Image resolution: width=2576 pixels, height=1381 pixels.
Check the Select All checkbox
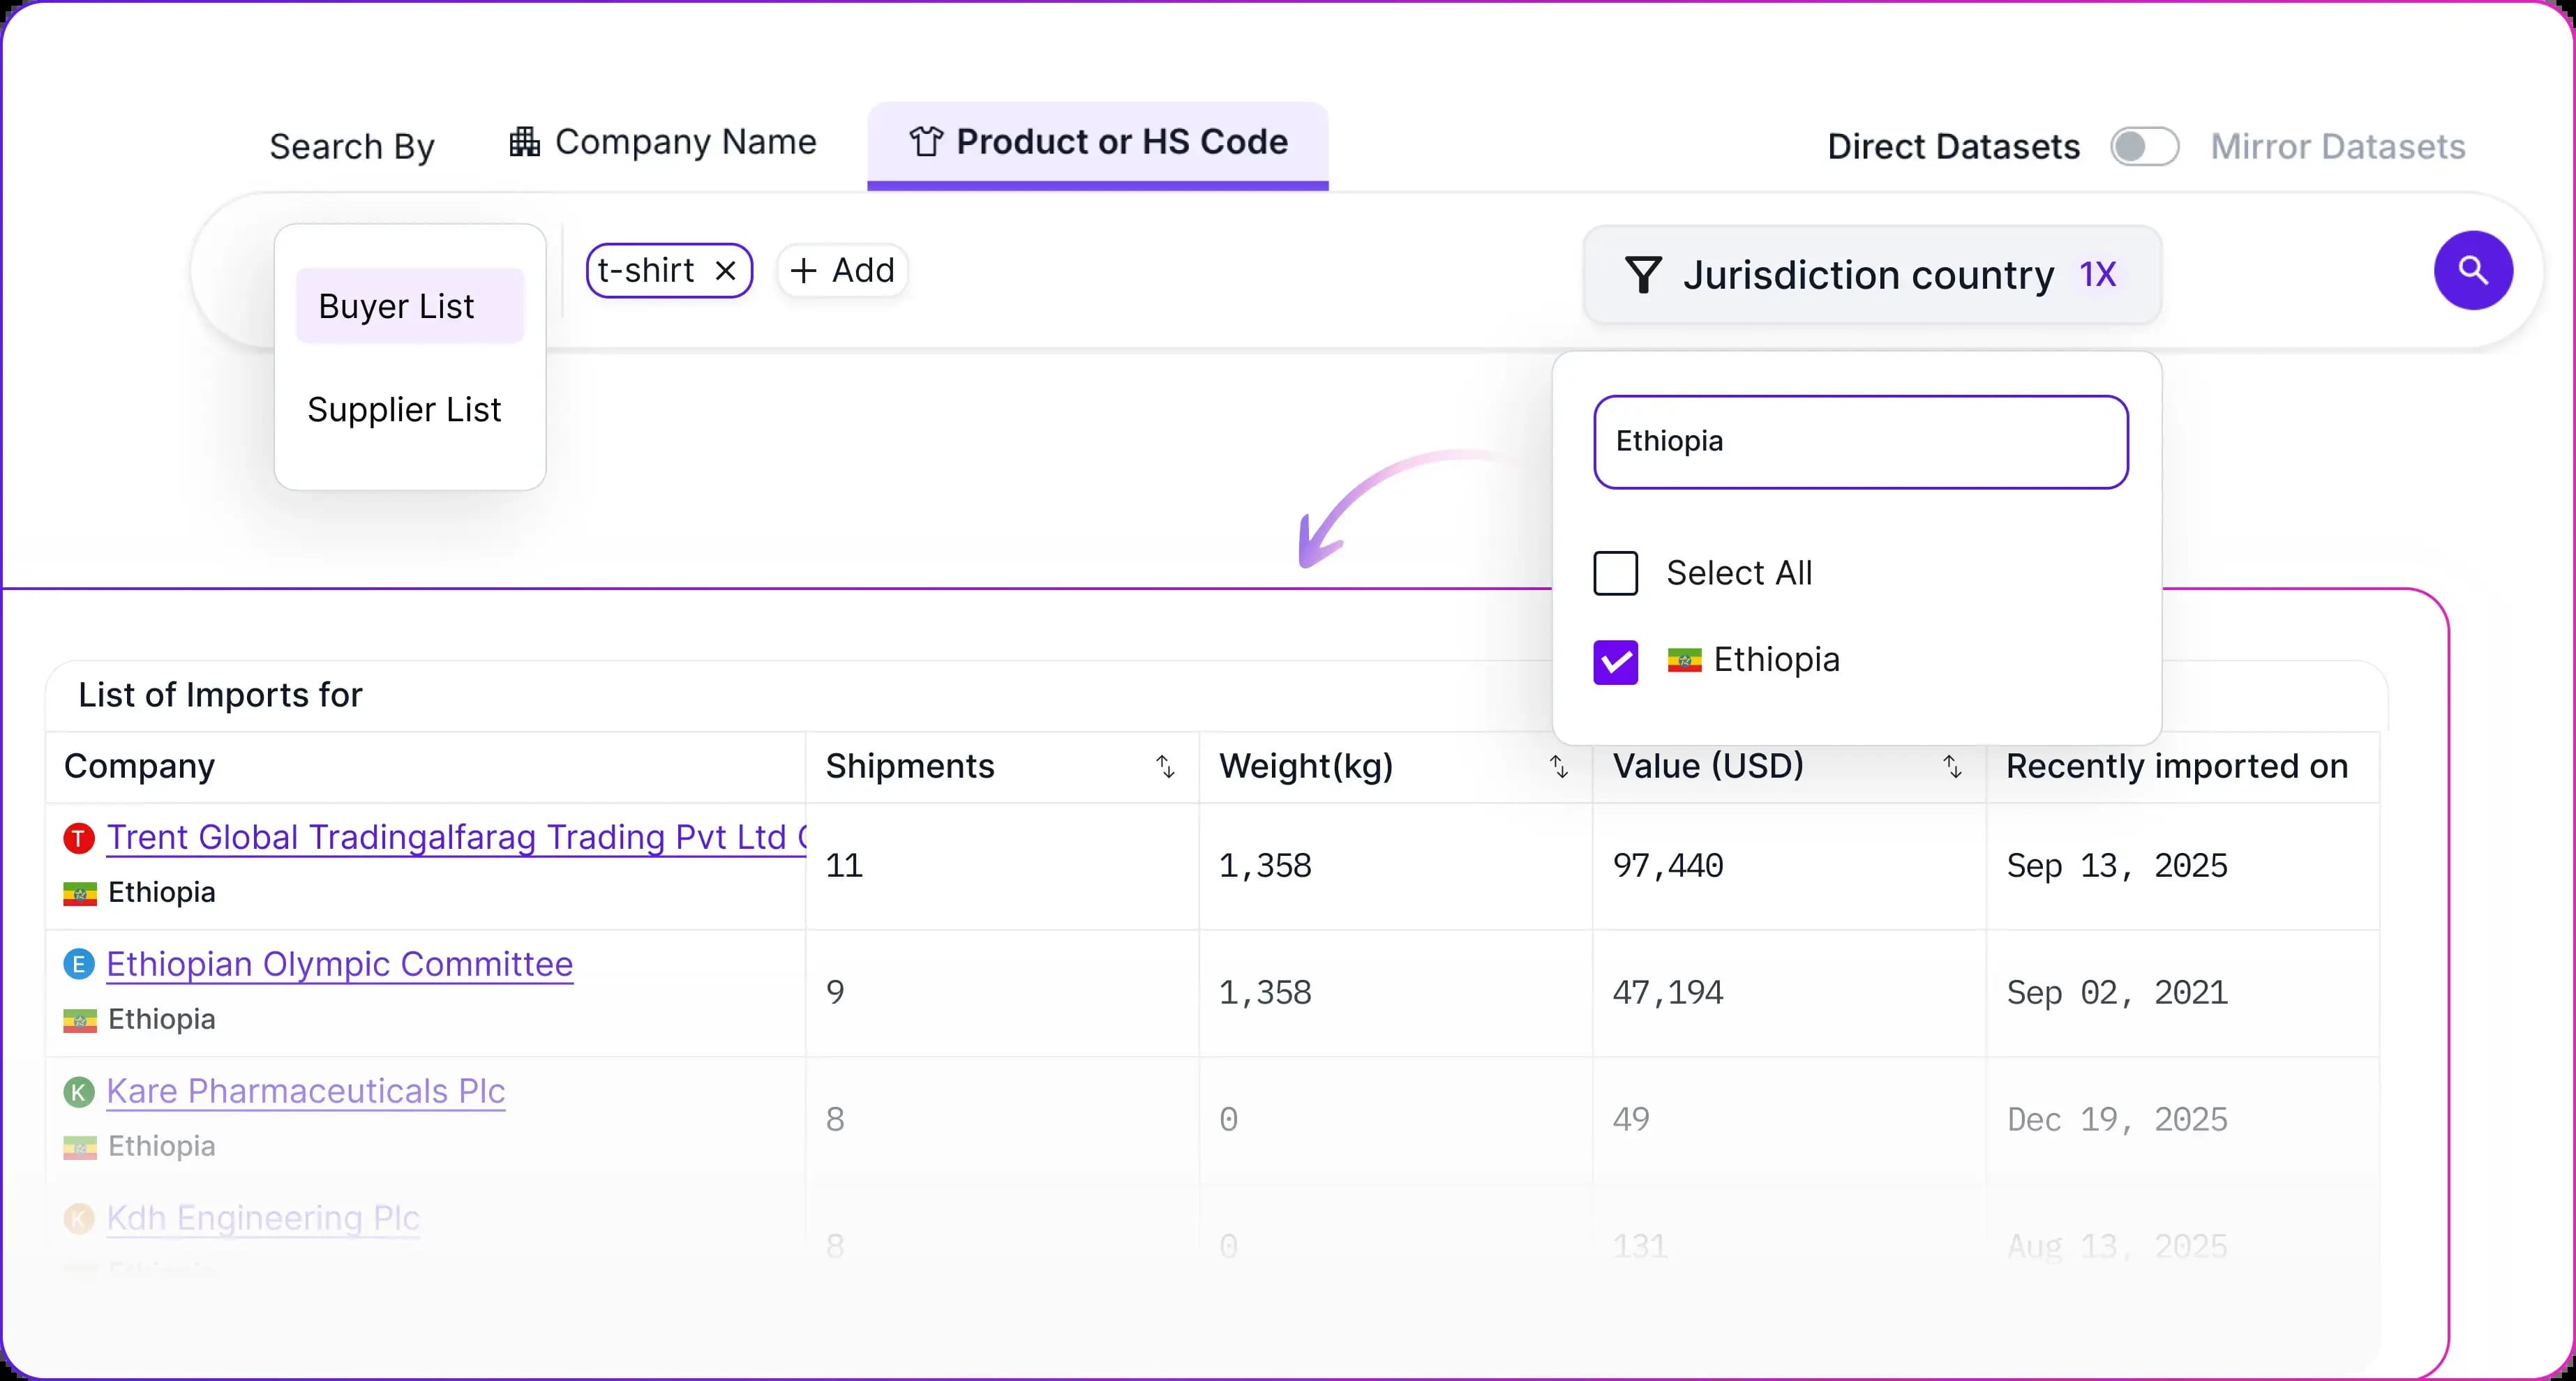[x=1615, y=574]
